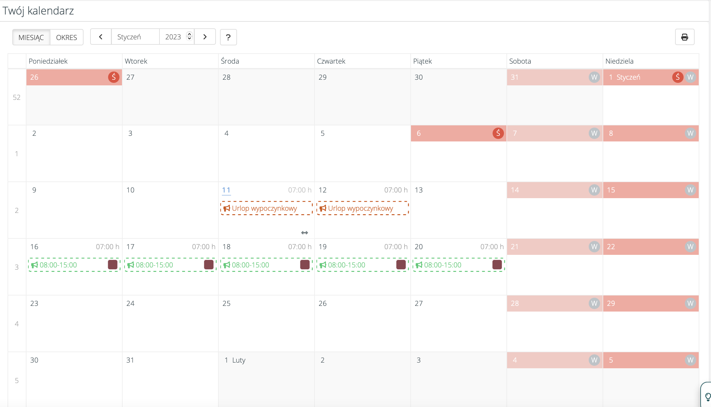The width and height of the screenshot is (711, 407).
Task: Click megaphone icon on January 16 shift
Action: coord(34,265)
